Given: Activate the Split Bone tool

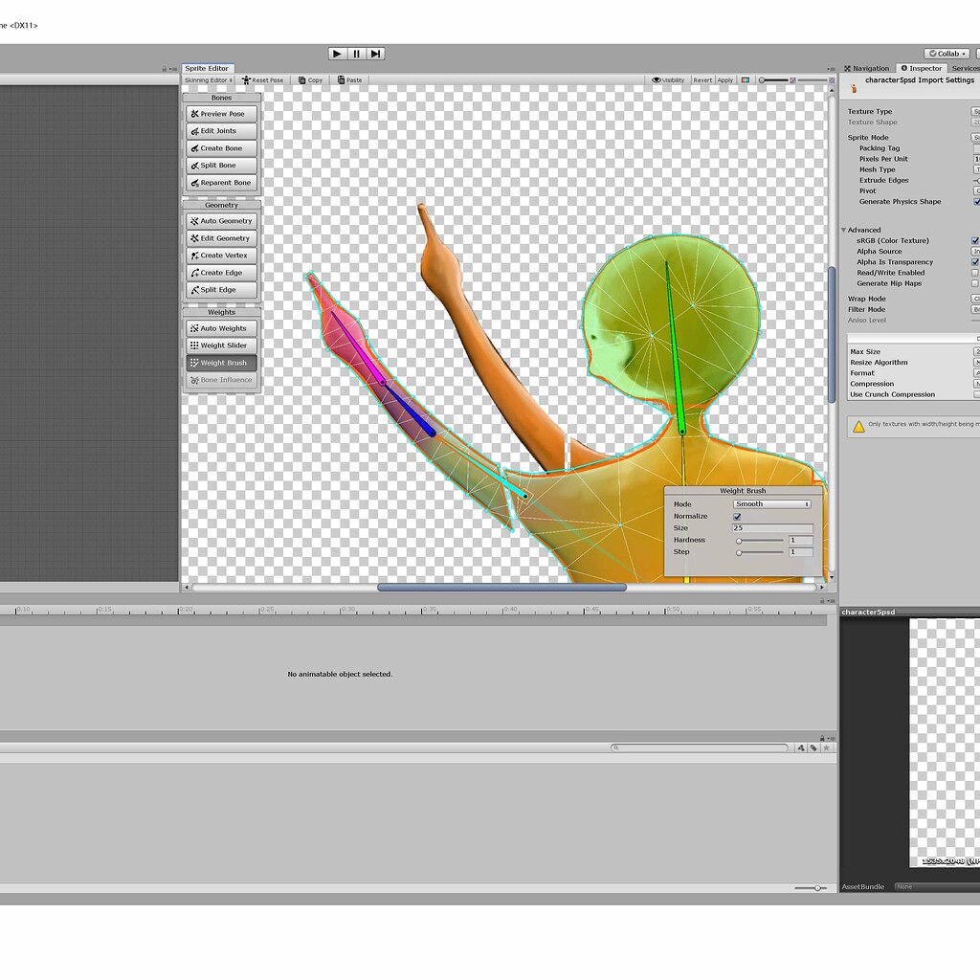Looking at the screenshot, I should [221, 165].
